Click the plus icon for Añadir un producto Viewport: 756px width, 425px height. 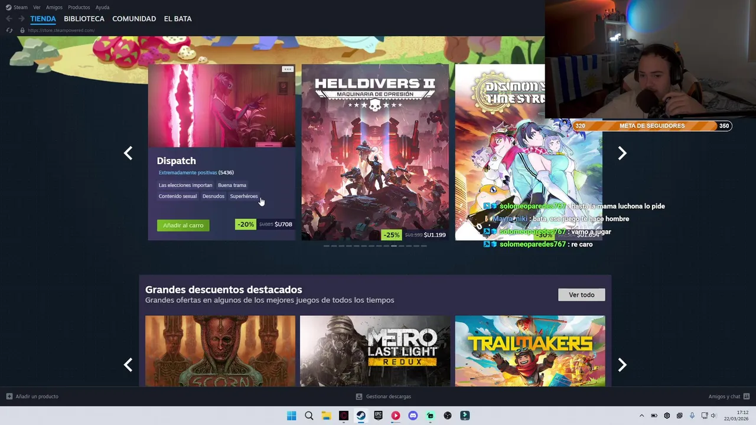click(9, 397)
